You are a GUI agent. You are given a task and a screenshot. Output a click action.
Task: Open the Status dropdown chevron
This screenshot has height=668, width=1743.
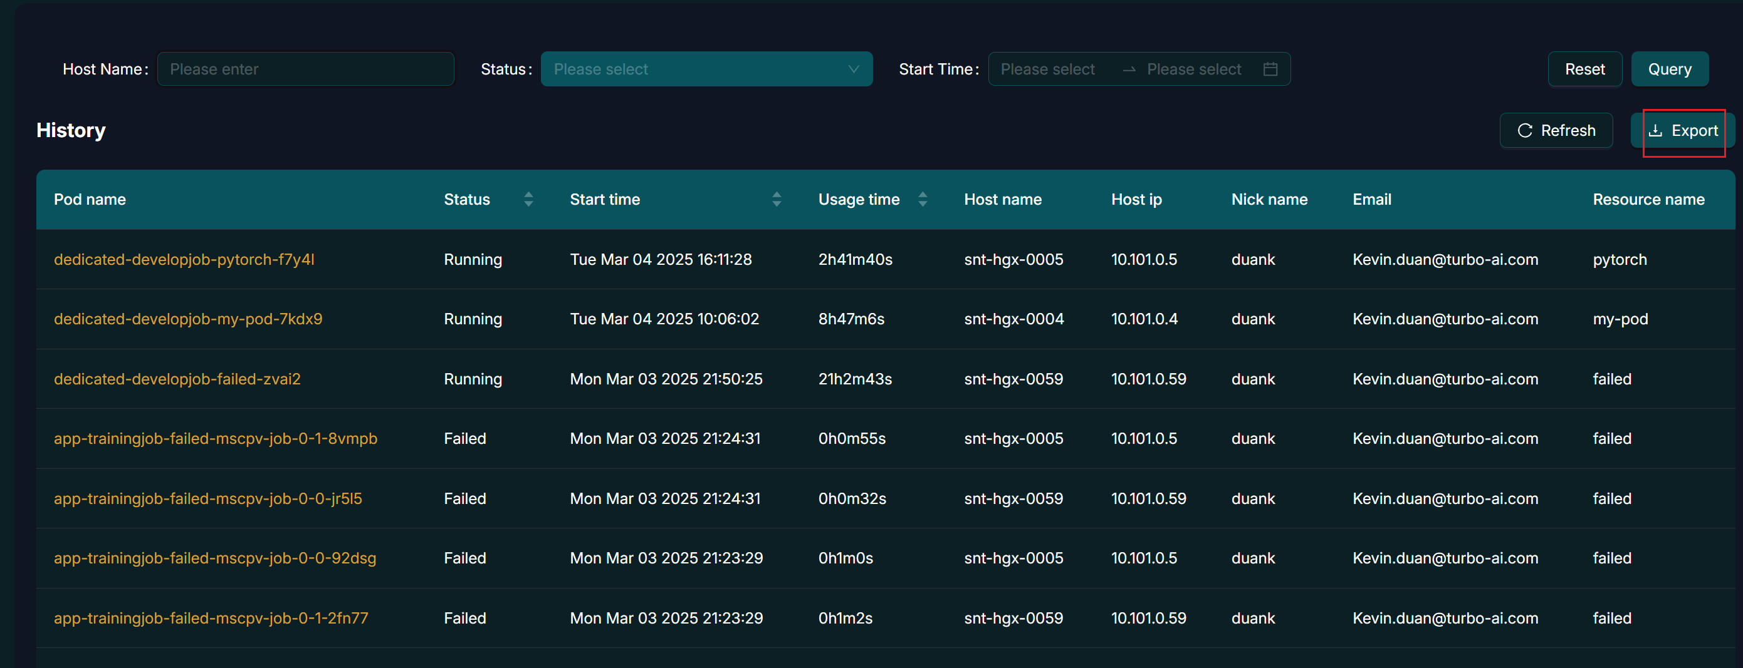pos(853,69)
